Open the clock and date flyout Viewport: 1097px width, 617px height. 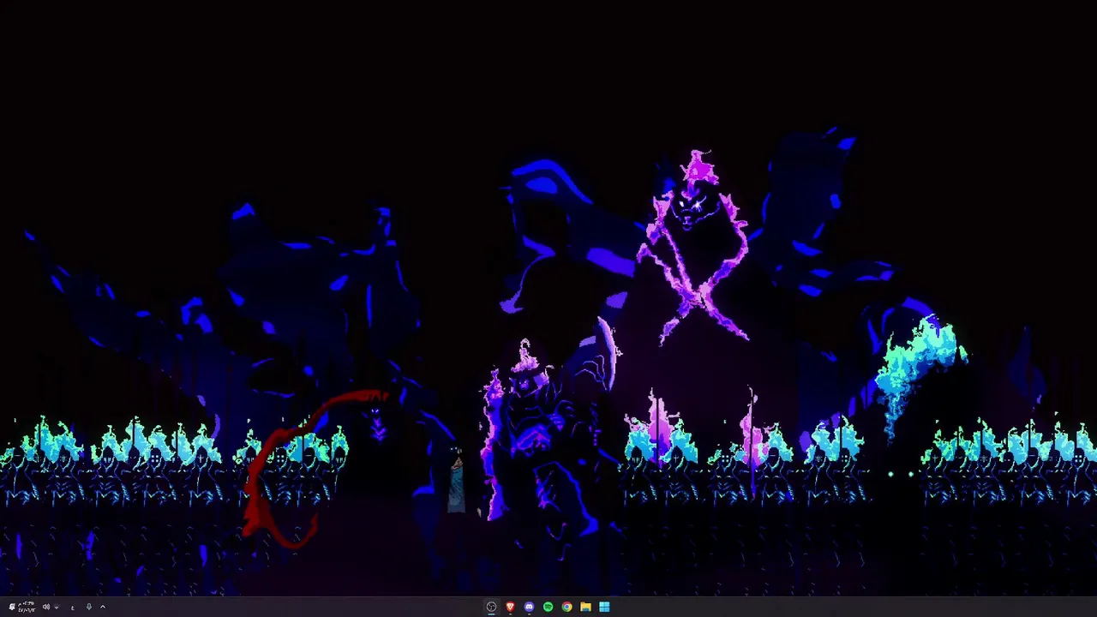pyautogui.click(x=27, y=607)
